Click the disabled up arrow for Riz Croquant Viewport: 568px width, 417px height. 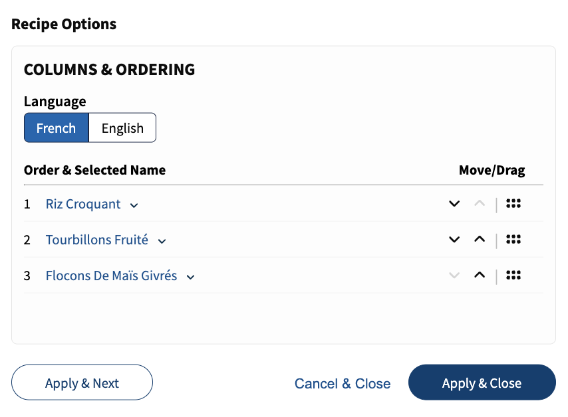pyautogui.click(x=480, y=204)
